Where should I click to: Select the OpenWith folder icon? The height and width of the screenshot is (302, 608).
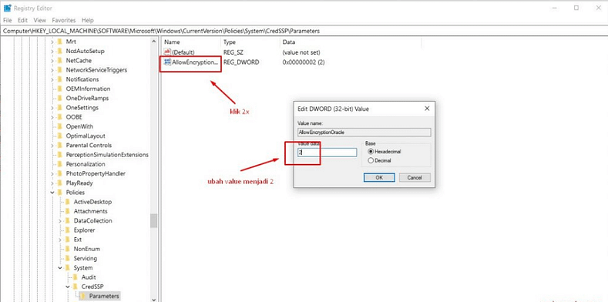click(x=59, y=126)
